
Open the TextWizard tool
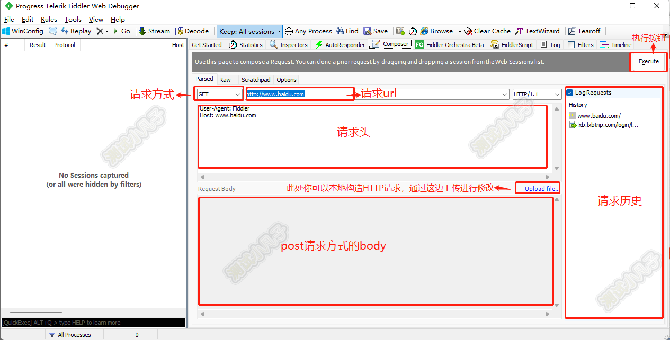[538, 31]
